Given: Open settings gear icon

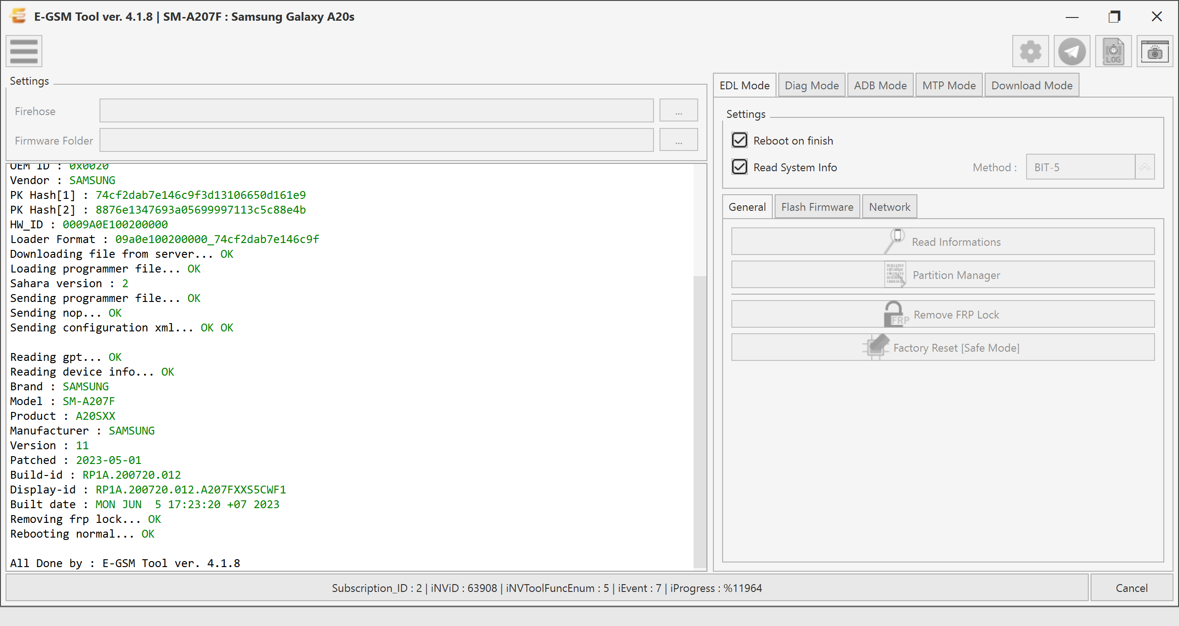Looking at the screenshot, I should [1030, 51].
